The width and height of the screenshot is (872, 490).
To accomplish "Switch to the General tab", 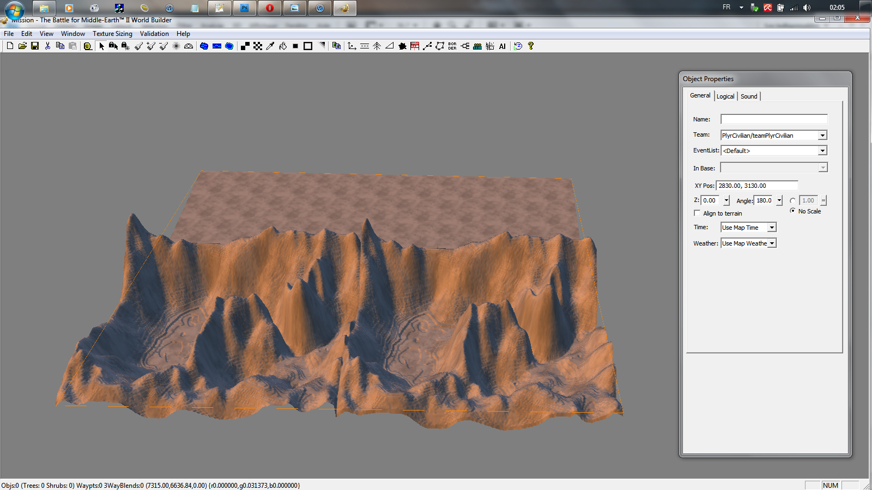I will click(700, 95).
